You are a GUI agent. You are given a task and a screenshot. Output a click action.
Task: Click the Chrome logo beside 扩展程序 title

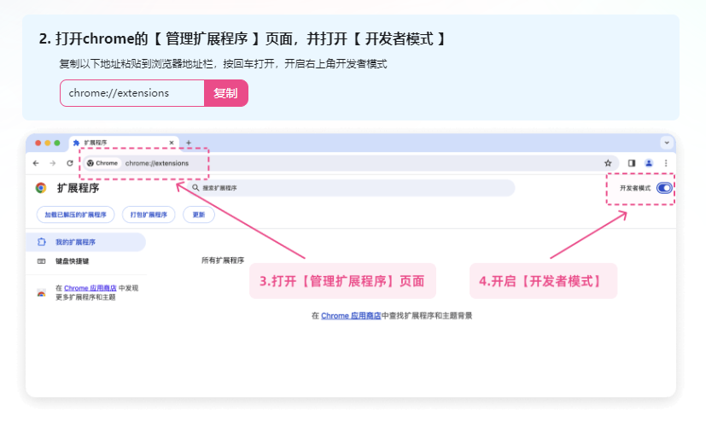[41, 188]
